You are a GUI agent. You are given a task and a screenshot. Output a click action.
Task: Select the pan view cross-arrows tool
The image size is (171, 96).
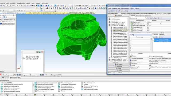(x=13, y=6)
